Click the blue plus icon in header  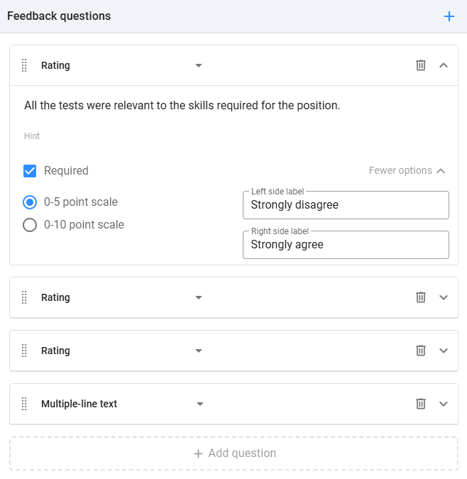coord(449,16)
